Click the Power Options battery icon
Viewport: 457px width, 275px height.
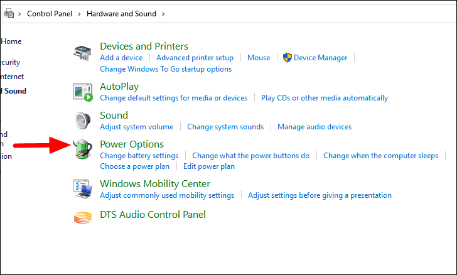click(83, 149)
